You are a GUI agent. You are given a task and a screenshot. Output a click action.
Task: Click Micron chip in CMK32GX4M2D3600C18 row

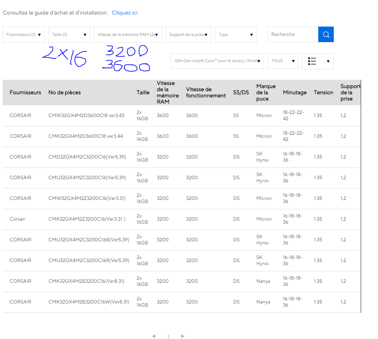coord(264,136)
